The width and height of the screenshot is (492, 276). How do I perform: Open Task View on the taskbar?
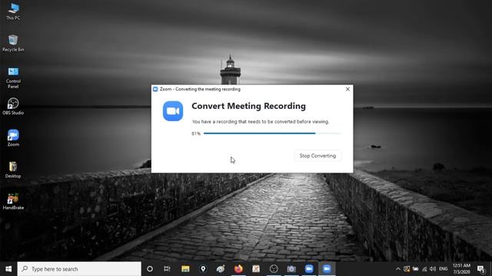click(x=168, y=269)
